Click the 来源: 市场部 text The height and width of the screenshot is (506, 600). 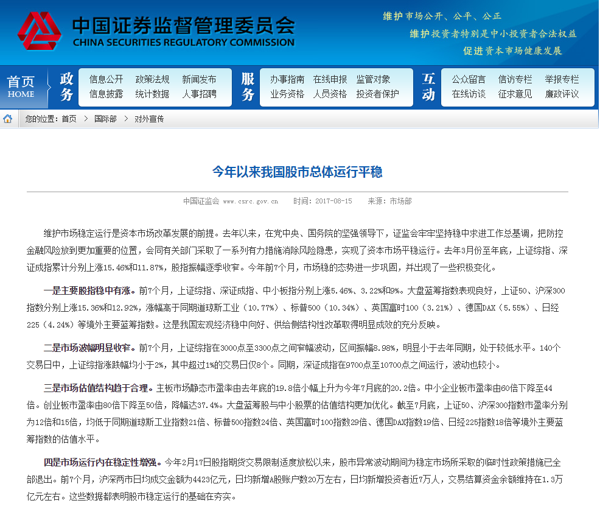389,202
